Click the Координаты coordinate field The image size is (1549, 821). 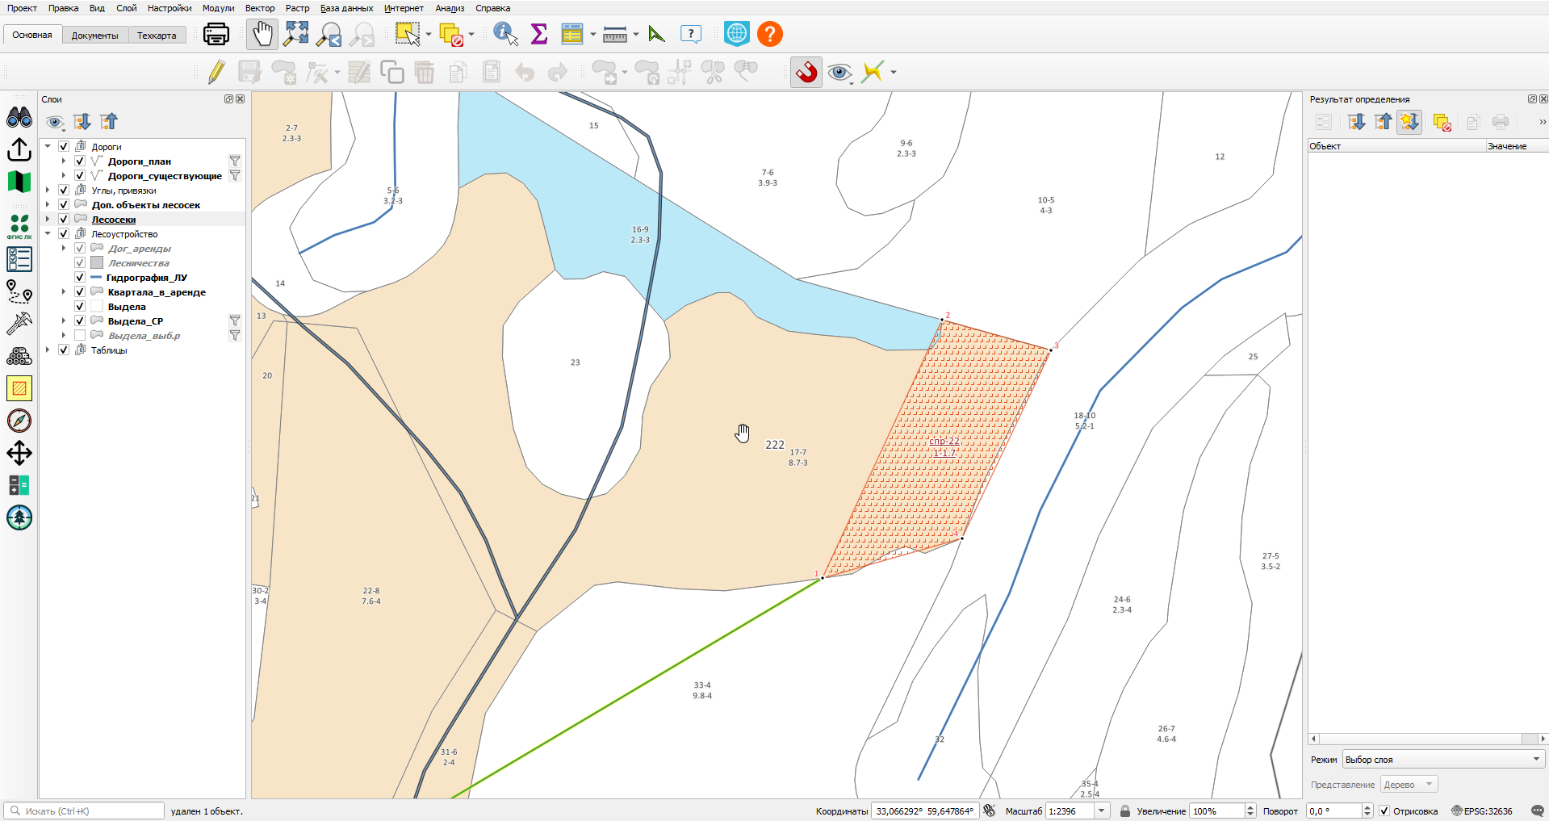(925, 811)
